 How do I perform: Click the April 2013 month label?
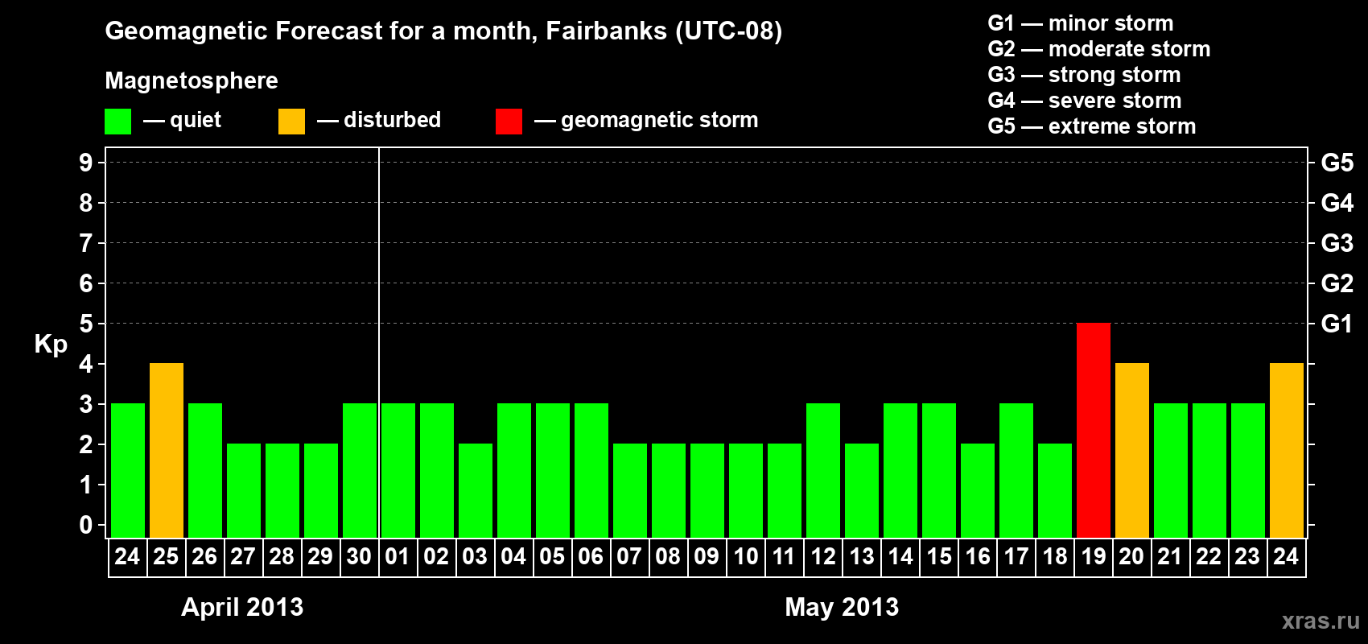coord(242,607)
